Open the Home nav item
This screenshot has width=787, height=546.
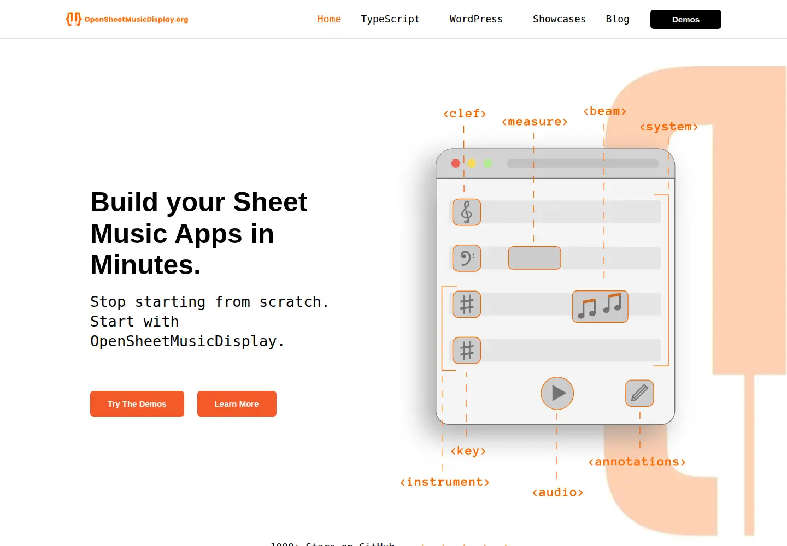pyautogui.click(x=329, y=19)
